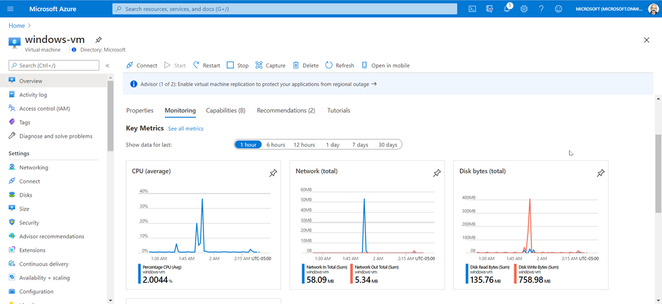Click the Disk Read Bytes legend entry
Screen dimensions: 662x304
(x=489, y=274)
